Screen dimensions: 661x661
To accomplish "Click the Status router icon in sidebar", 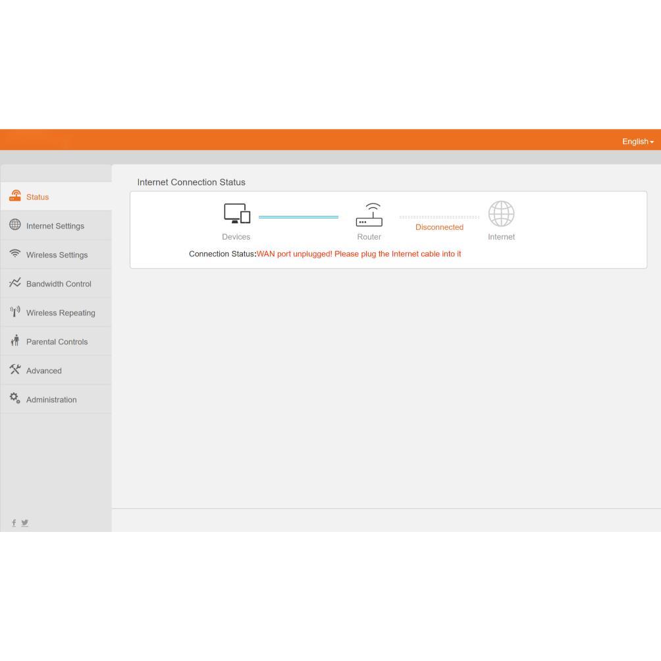I will pyautogui.click(x=15, y=196).
